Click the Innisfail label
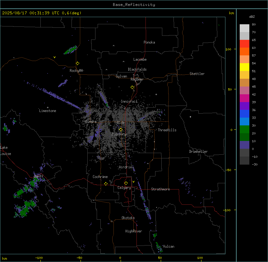268x262 pixels. click(x=129, y=101)
